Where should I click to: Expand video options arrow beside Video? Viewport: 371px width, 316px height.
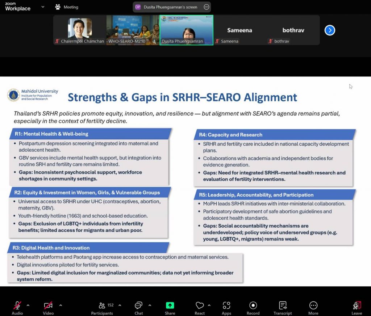click(60, 305)
